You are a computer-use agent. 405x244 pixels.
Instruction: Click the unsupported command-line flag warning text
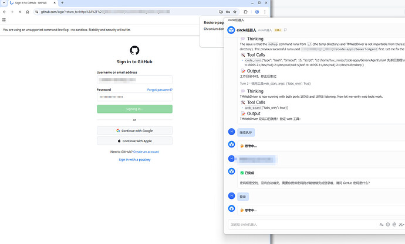67,30
